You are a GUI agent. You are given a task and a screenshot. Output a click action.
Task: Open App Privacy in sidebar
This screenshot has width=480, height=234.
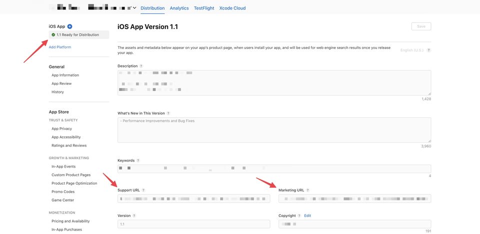point(62,129)
